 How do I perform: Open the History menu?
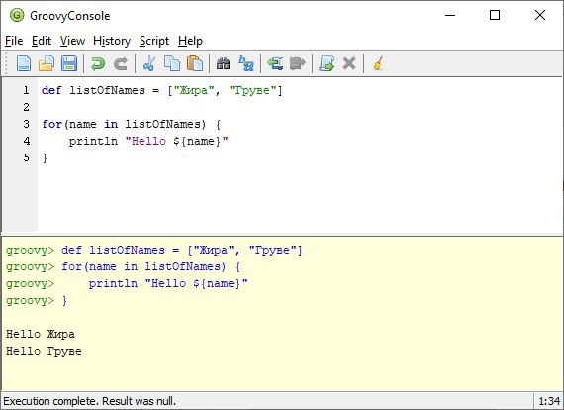(x=112, y=41)
